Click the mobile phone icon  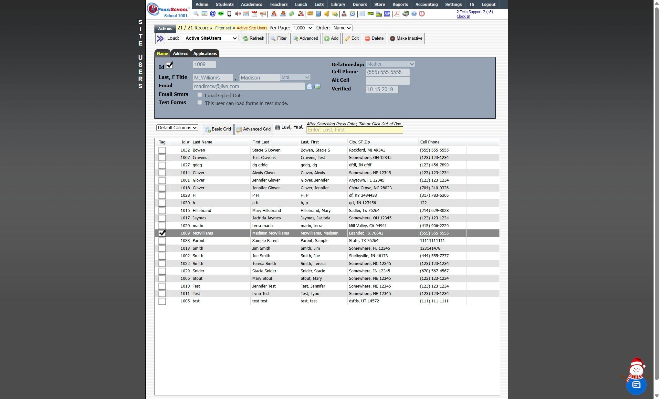(x=229, y=14)
